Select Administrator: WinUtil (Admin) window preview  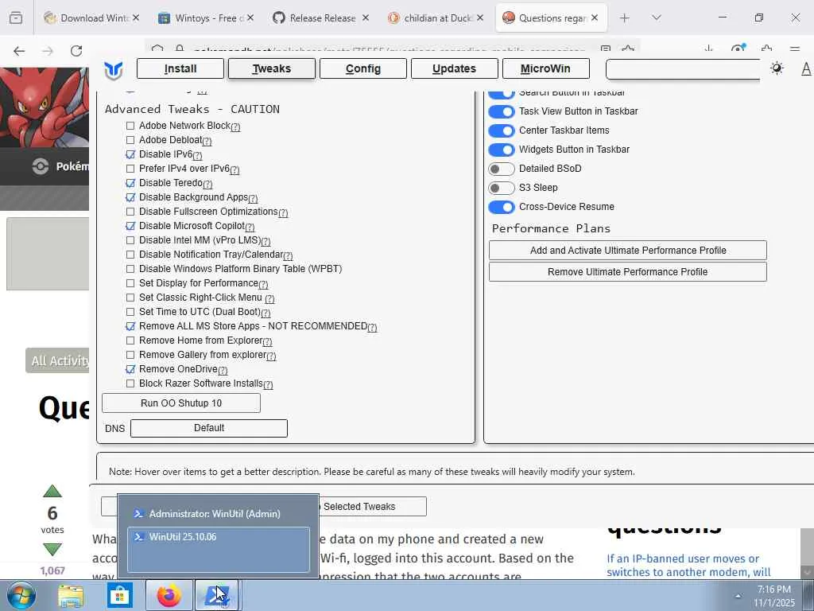point(218,514)
